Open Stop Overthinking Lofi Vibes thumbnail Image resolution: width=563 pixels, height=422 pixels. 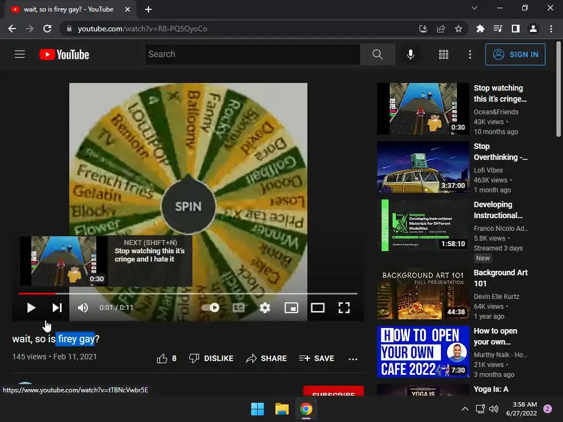(423, 167)
